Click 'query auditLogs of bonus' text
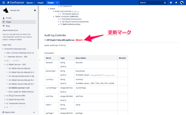Screen dimensions: 186x115 click(55, 45)
